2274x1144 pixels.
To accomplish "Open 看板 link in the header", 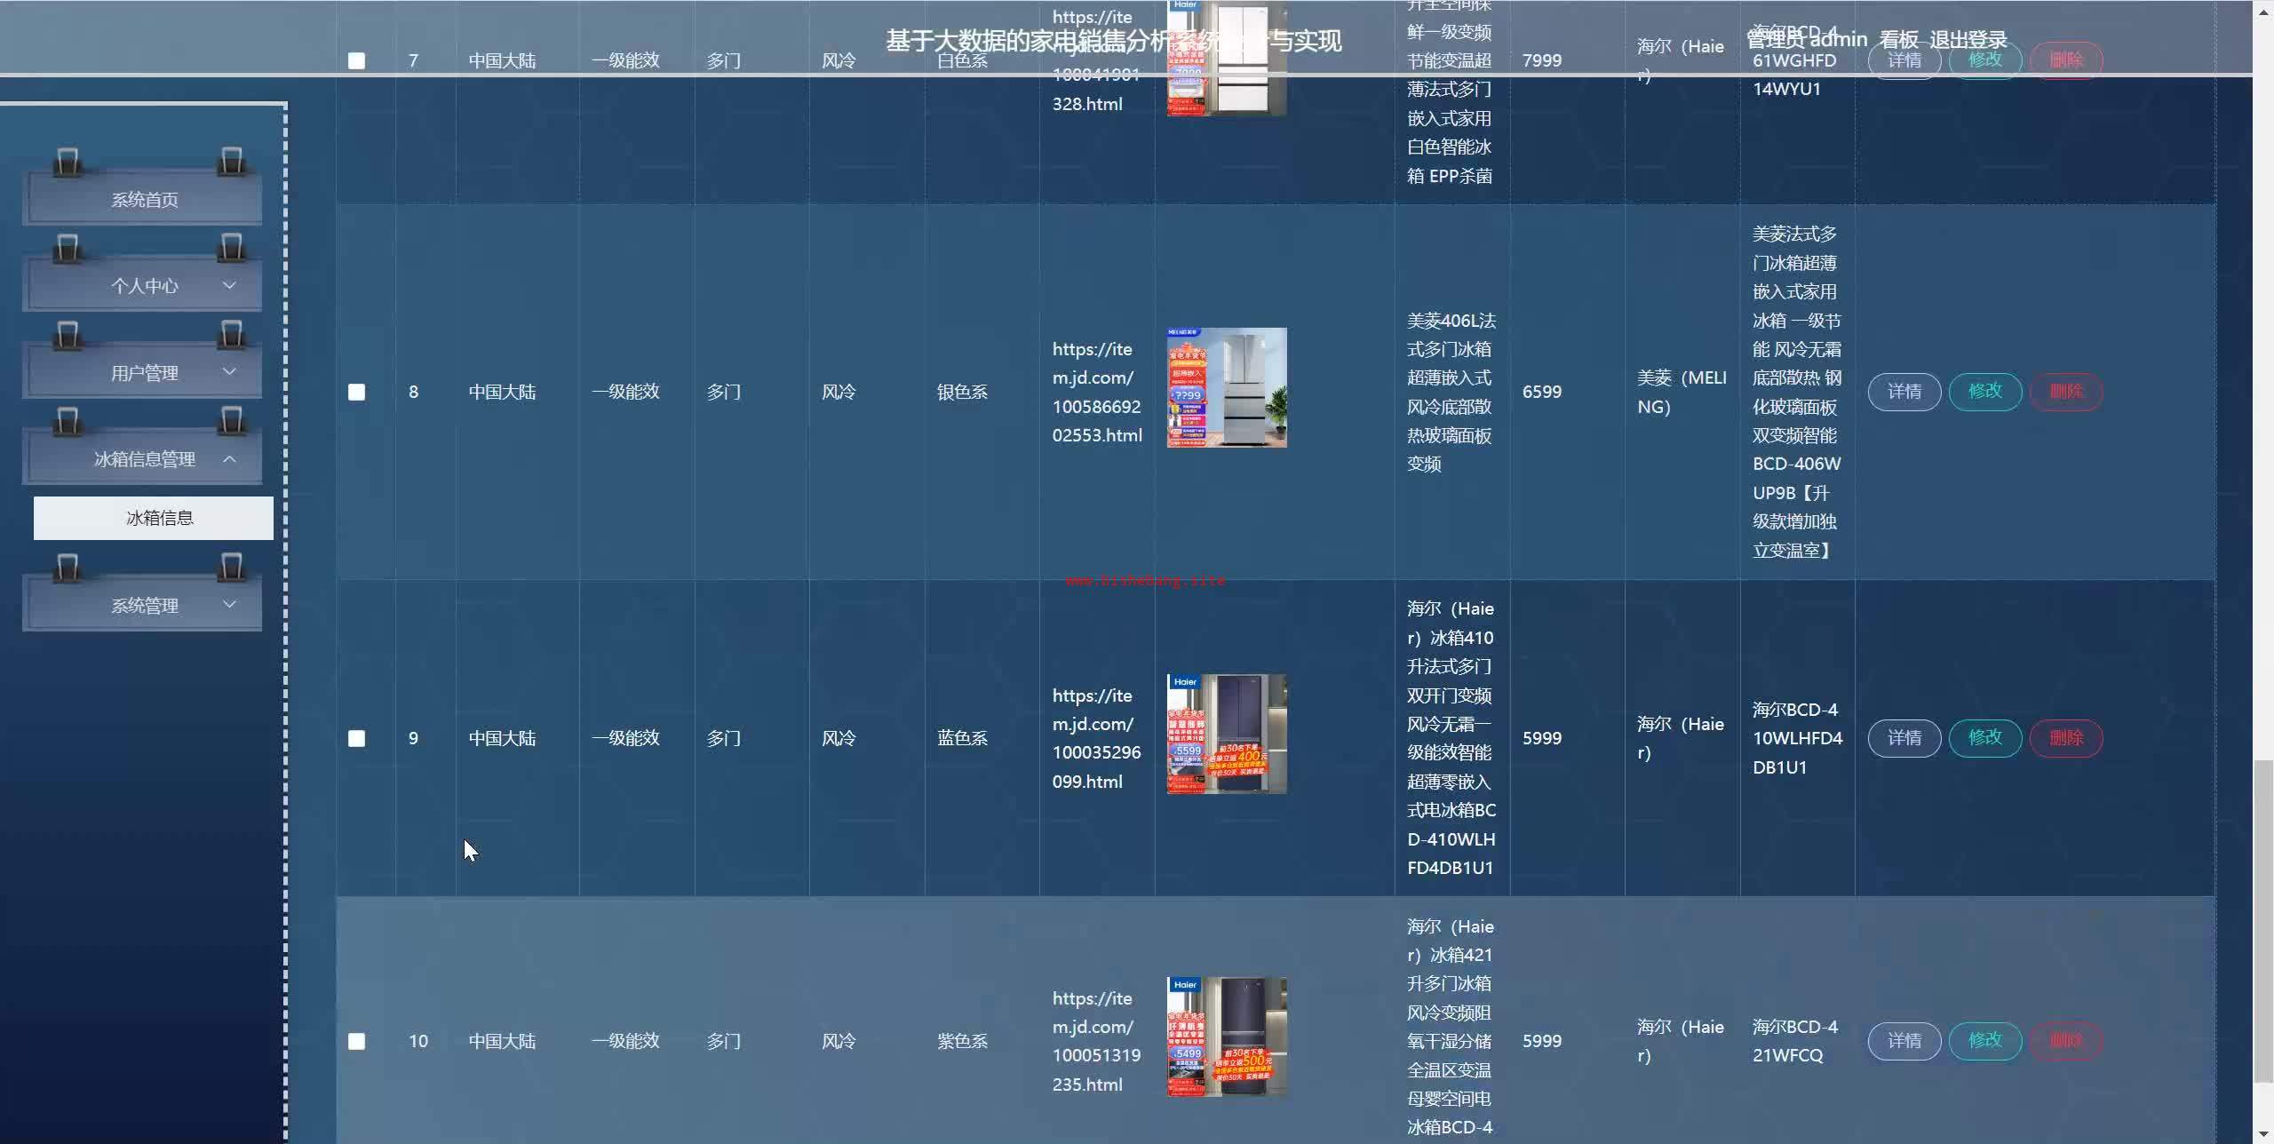I will coord(1898,40).
